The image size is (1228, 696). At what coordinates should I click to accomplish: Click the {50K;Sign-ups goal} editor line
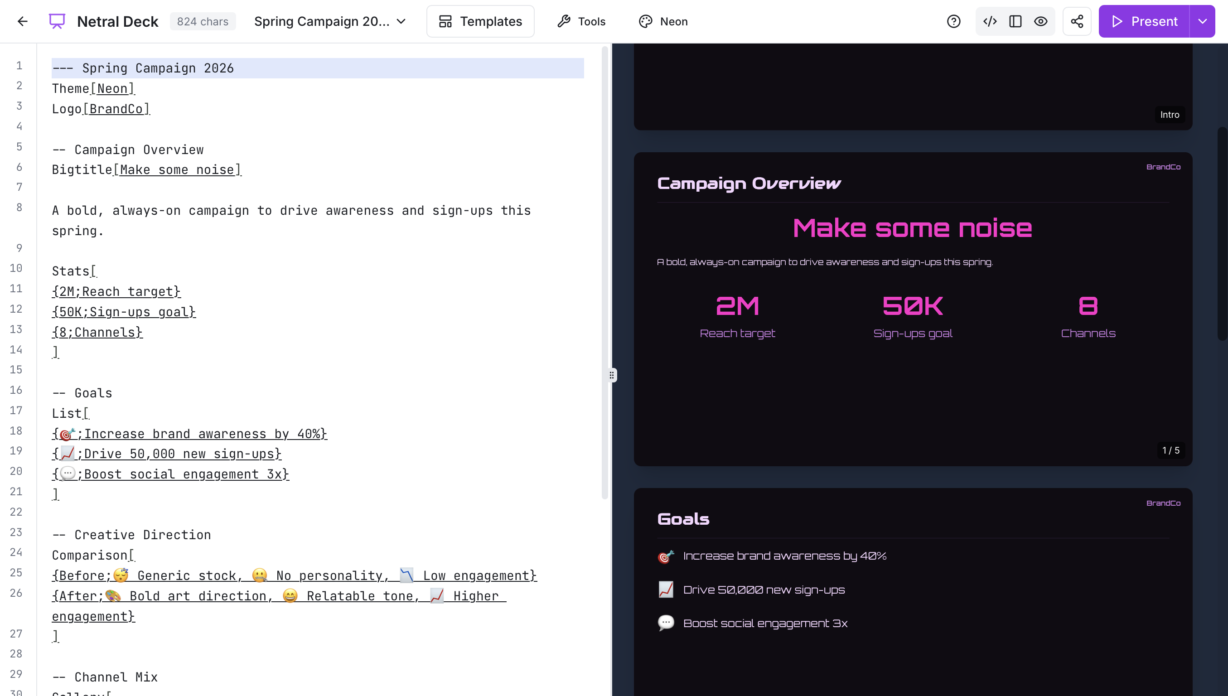(124, 312)
